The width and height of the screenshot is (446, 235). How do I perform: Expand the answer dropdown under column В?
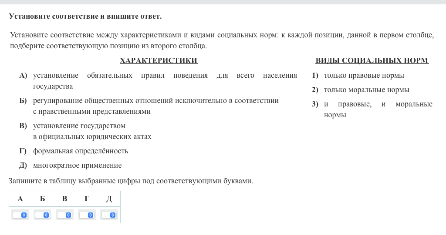point(64,215)
